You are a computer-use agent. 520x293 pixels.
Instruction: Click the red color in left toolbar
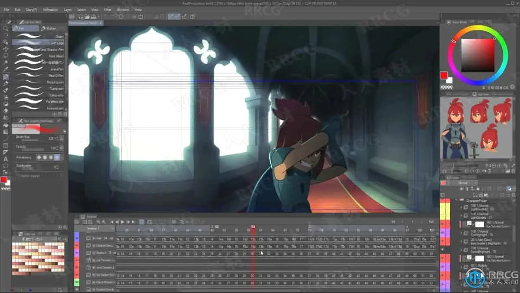tap(4, 180)
